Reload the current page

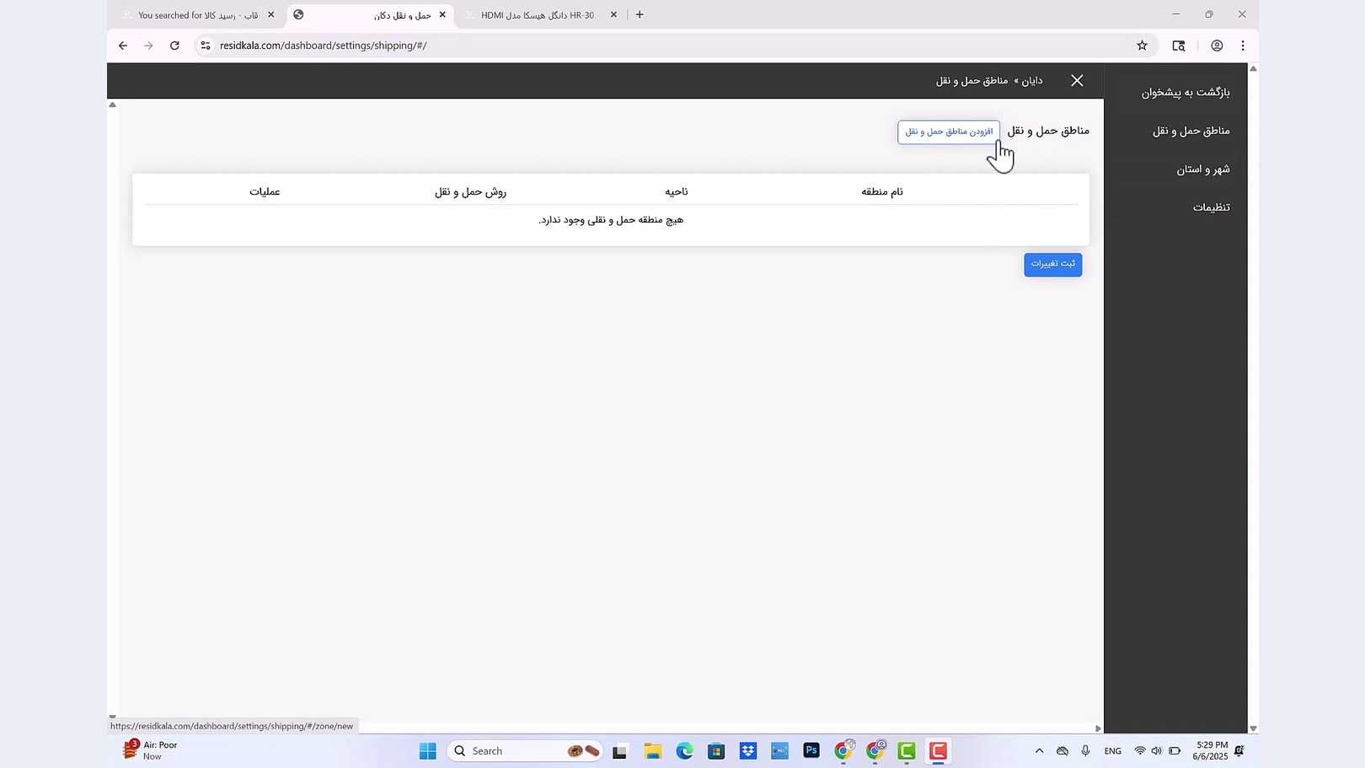click(174, 46)
